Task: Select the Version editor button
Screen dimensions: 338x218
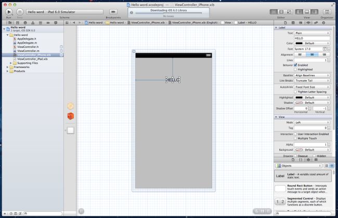Action: (x=289, y=12)
